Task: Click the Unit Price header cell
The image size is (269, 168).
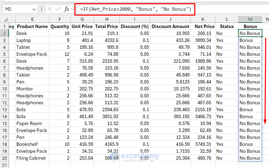Action: click(82, 26)
